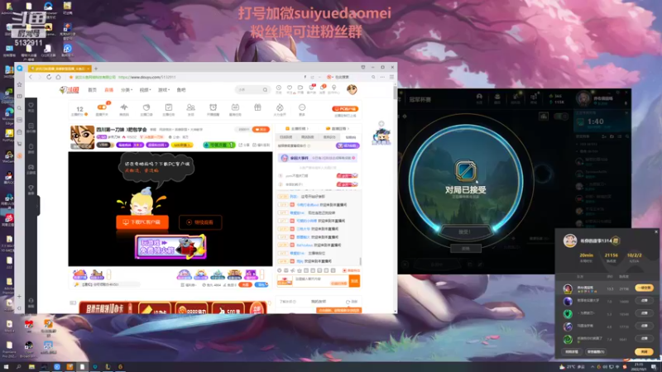Screen dimensions: 662x372
Task: Click the game client profile avatar
Action: pos(583,99)
